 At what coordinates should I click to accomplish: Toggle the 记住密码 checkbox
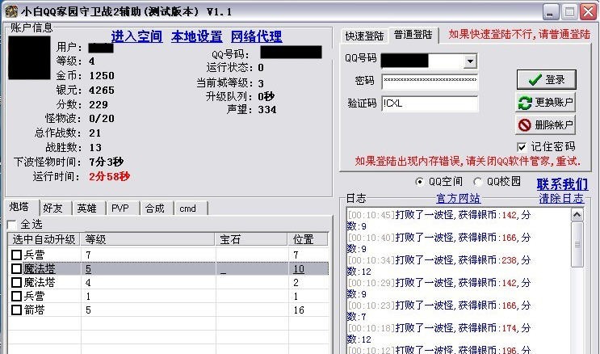522,147
